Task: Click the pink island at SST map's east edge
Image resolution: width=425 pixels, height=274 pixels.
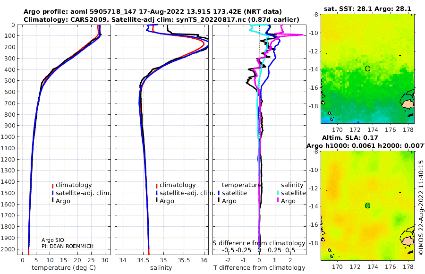Action: point(408,104)
